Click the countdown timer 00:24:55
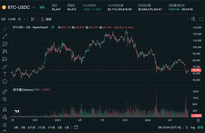This screenshot has width=205, height=133. [187, 9]
